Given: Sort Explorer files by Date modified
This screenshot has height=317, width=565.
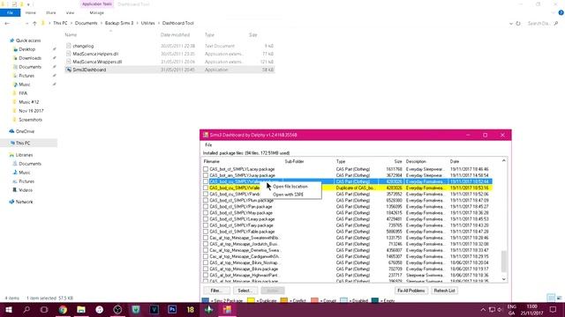Looking at the screenshot, I should coord(175,35).
